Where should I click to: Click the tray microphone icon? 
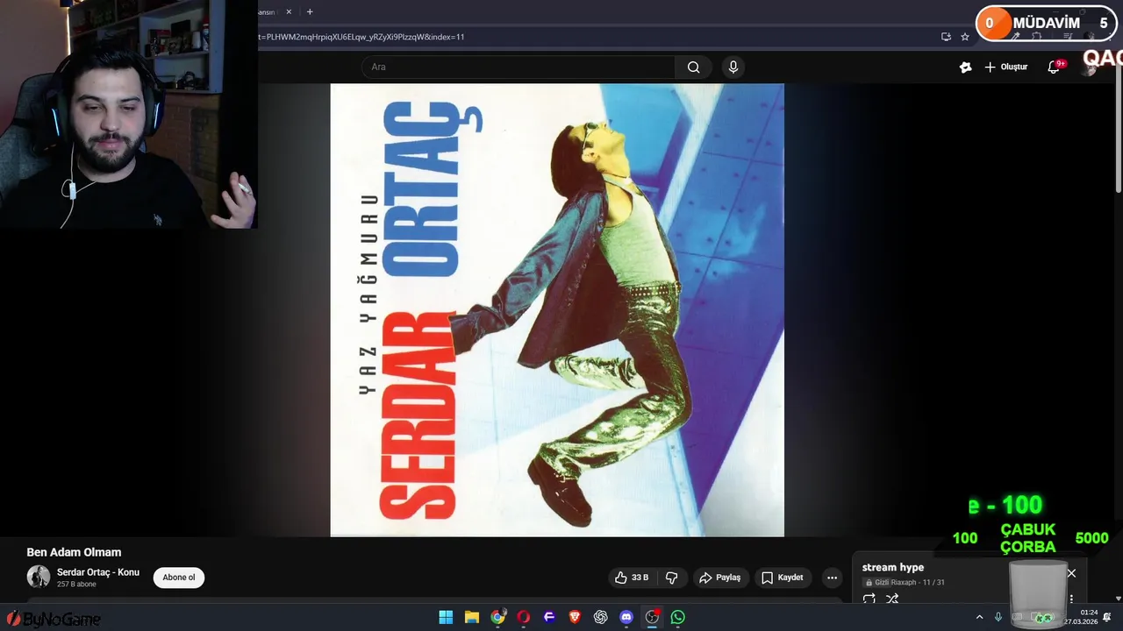pyautogui.click(x=998, y=617)
